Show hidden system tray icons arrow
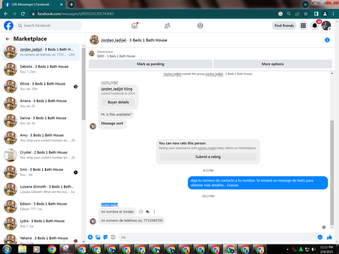 (287, 249)
